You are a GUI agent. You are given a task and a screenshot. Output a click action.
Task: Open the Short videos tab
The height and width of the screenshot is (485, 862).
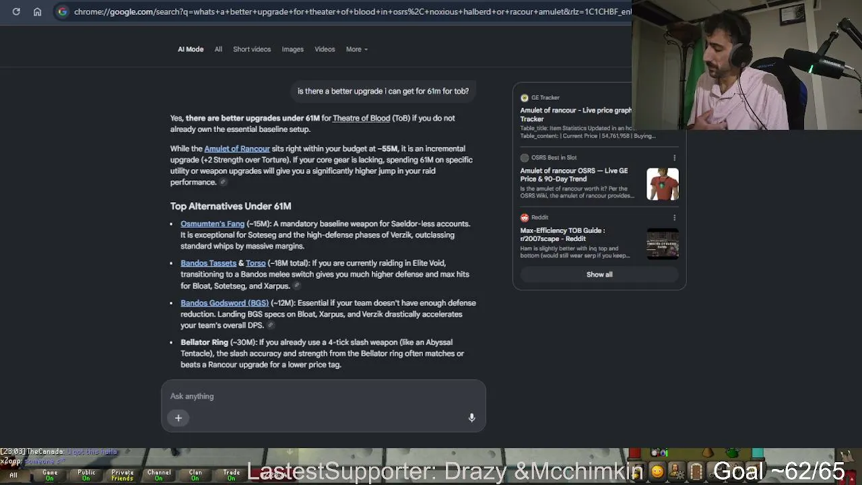252,49
